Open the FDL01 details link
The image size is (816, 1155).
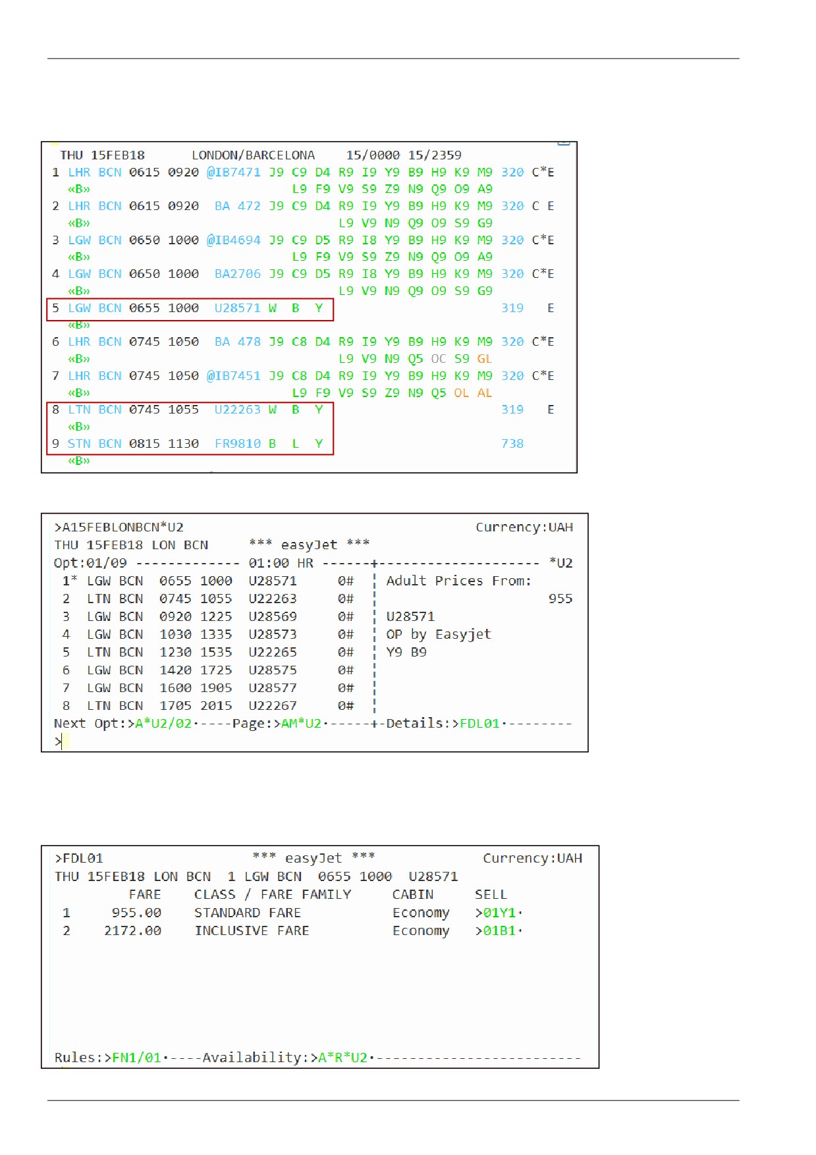coord(479,723)
